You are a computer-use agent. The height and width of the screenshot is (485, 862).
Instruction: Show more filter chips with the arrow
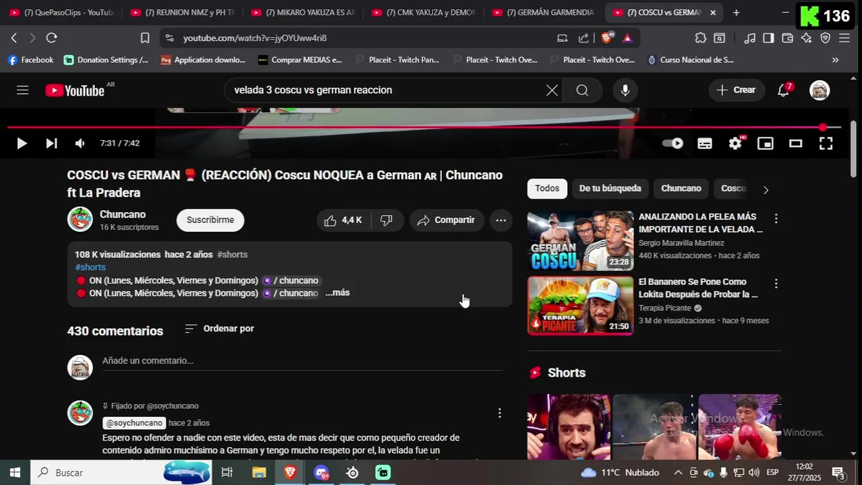tap(766, 190)
